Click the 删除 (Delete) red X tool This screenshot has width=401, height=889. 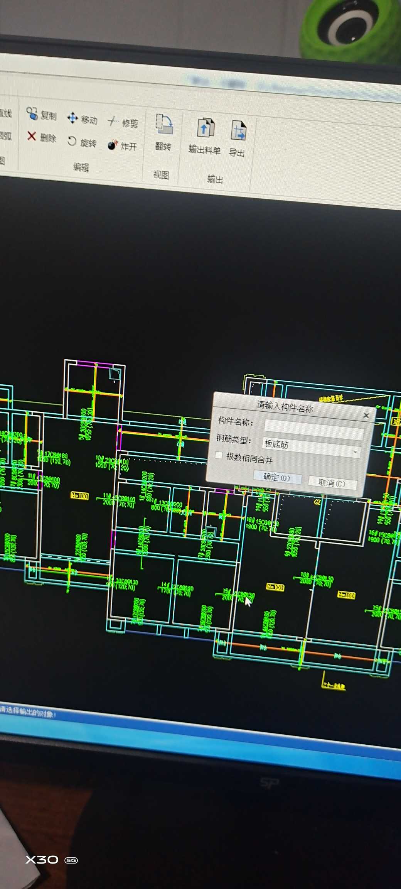[x=42, y=137]
